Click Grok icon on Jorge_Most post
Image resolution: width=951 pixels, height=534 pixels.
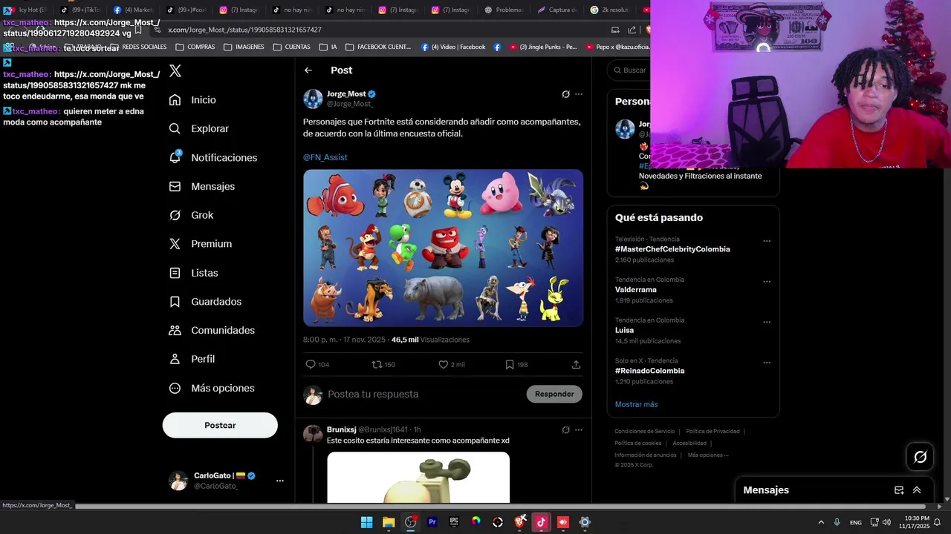click(565, 94)
